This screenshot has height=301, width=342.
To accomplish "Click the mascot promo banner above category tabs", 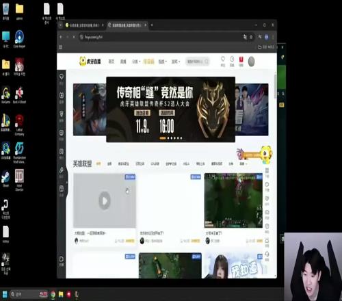I will [x=254, y=155].
